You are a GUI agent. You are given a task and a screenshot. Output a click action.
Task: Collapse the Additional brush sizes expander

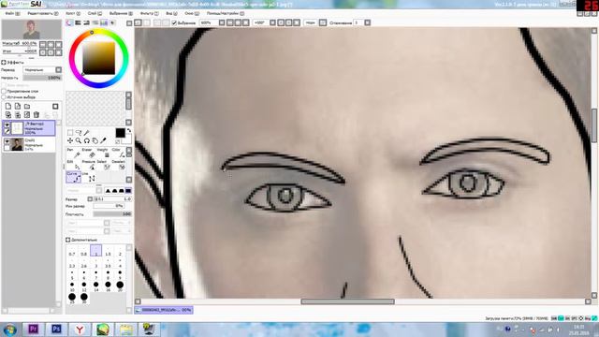68,240
